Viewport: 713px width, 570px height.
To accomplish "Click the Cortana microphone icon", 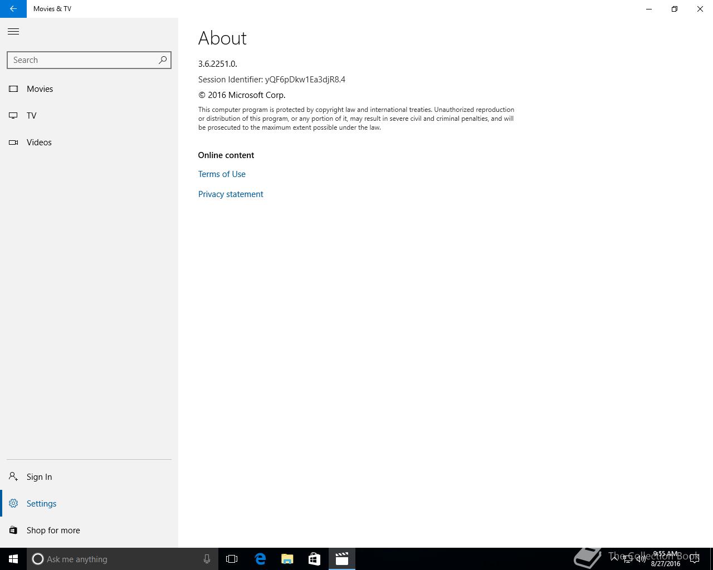I will 207,559.
